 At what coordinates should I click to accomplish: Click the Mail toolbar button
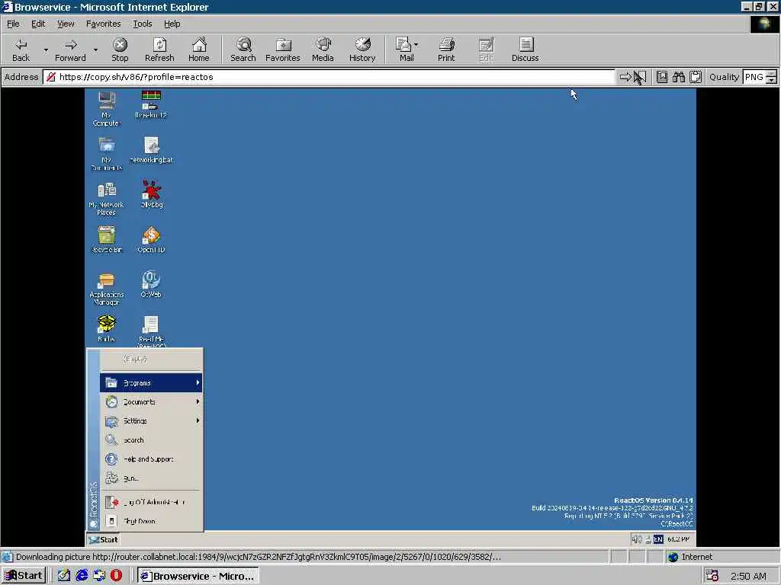(x=406, y=50)
